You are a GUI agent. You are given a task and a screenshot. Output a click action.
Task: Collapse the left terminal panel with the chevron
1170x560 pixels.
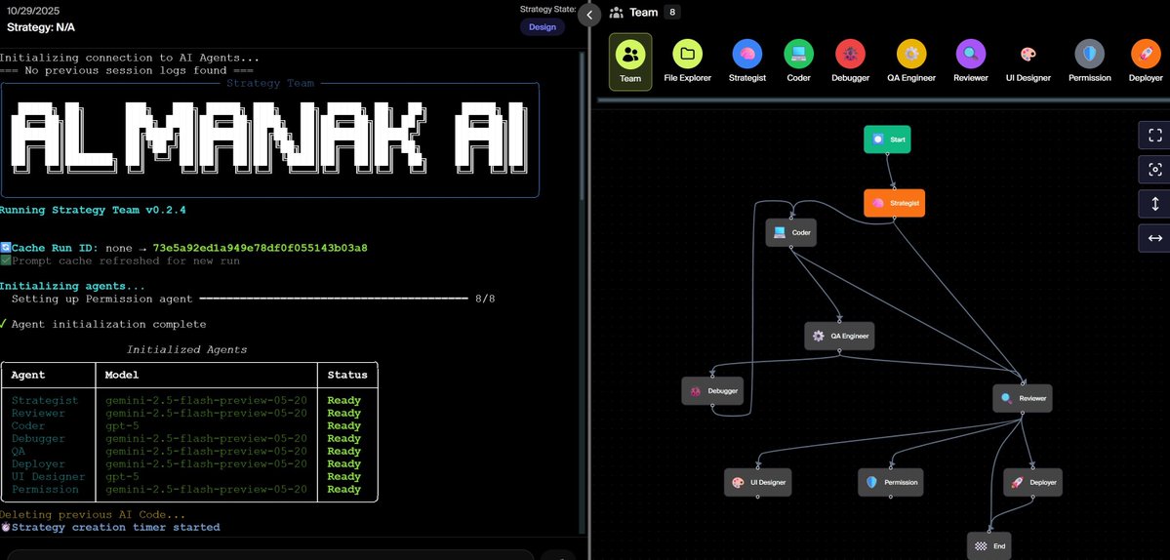pyautogui.click(x=589, y=15)
